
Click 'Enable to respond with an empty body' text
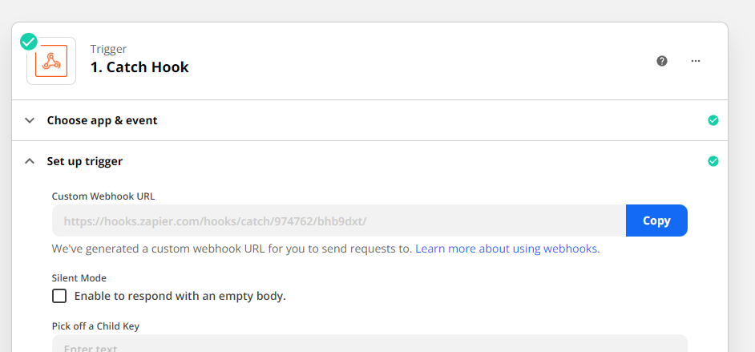click(180, 296)
